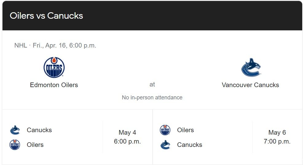
Task: Click the 'No in-person attendance' notice
Action: (152, 98)
